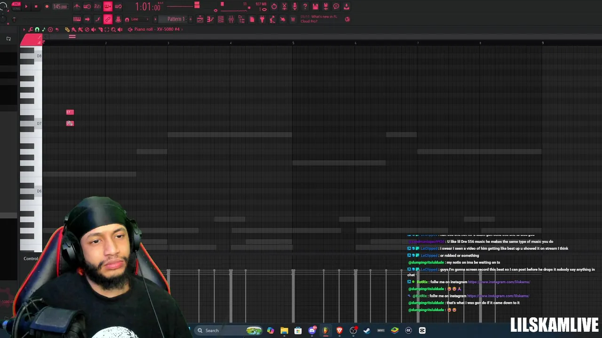The image size is (602, 338).
Task: Disable the highlighted link button in the toolbar
Action: coord(108,19)
